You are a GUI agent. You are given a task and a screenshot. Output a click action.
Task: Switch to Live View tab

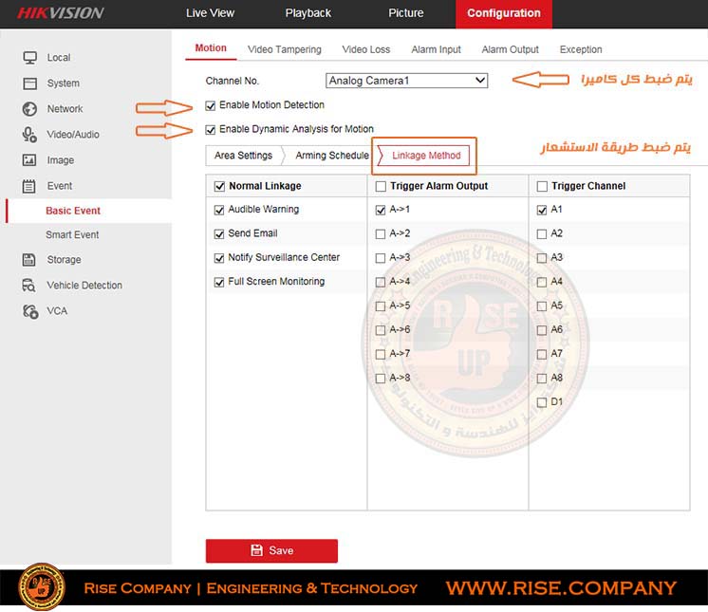coord(210,13)
